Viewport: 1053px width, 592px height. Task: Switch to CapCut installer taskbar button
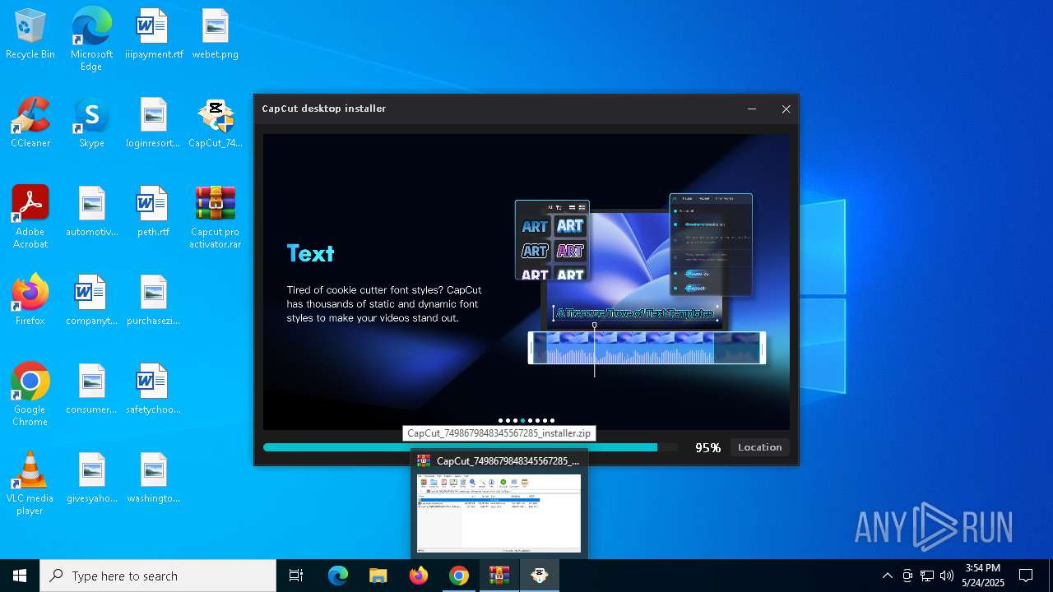pos(540,576)
